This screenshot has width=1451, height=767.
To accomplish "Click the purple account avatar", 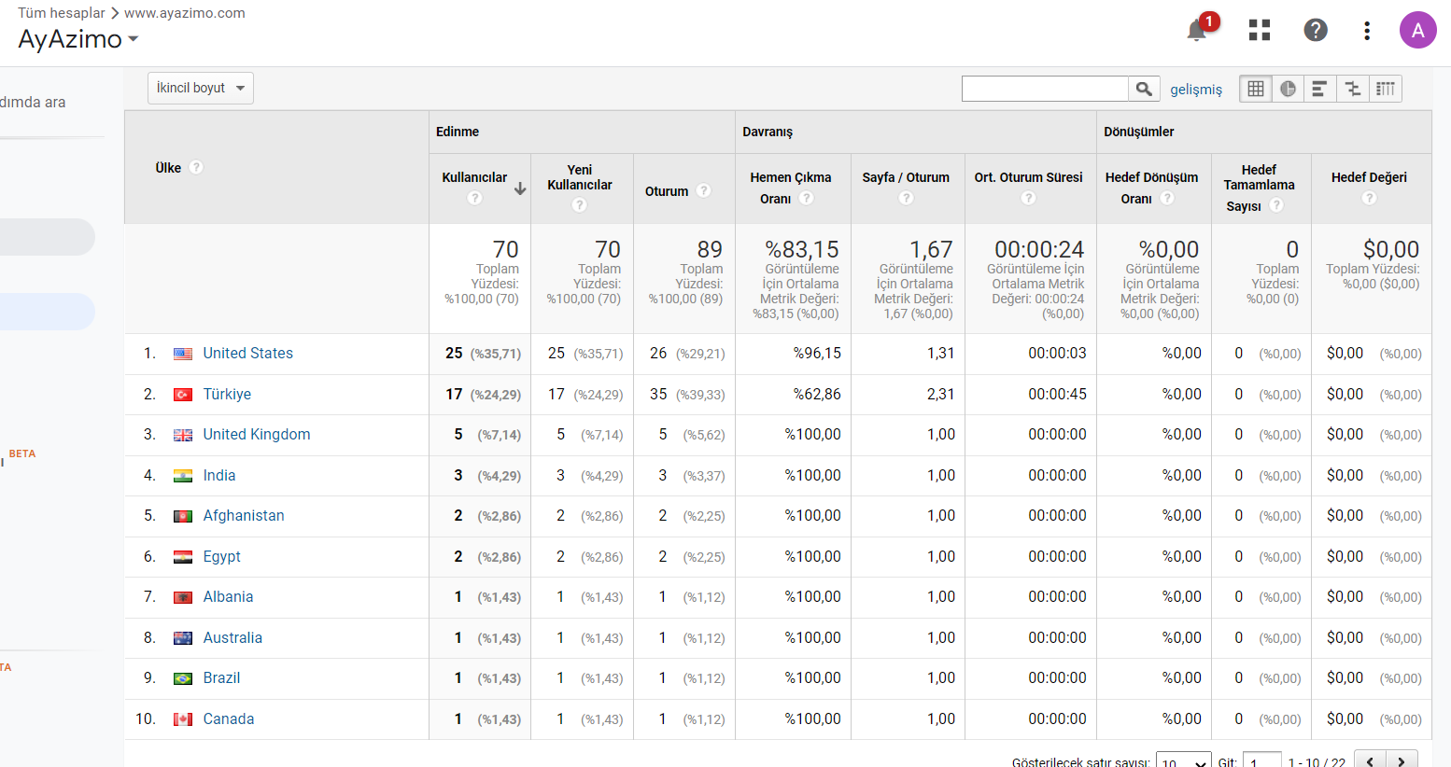I will (x=1417, y=30).
